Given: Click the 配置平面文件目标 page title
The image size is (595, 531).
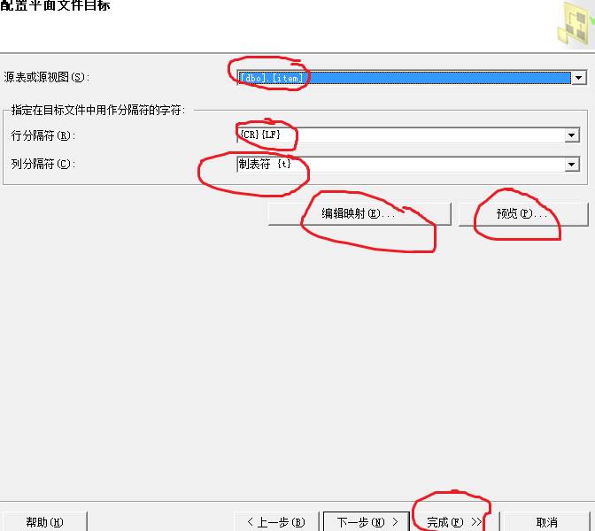Looking at the screenshot, I should tap(56, 5).
